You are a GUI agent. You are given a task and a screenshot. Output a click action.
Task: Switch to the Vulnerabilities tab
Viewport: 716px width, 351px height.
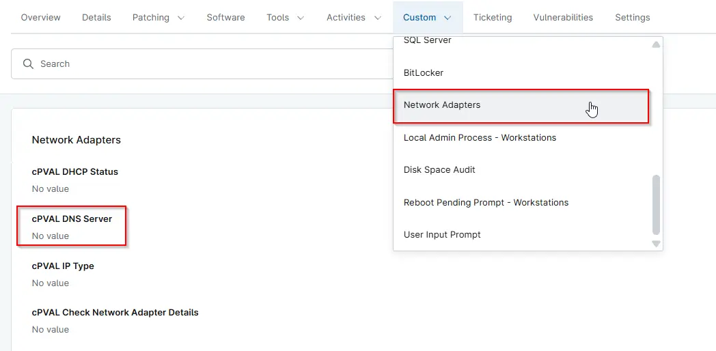coord(563,17)
